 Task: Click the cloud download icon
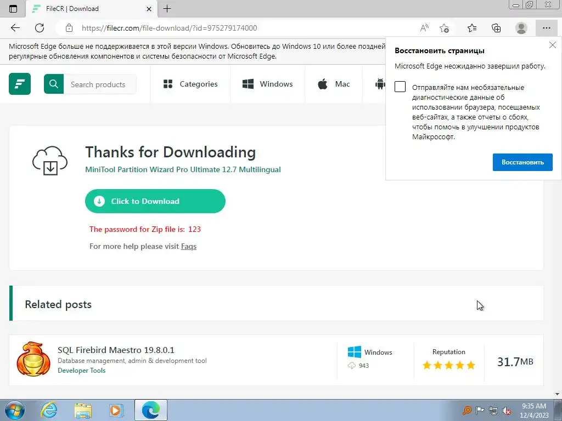[x=50, y=161]
